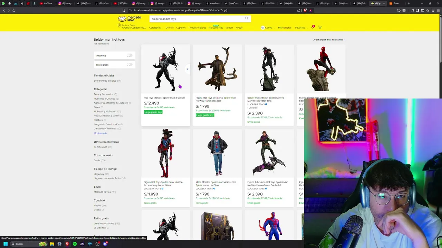442x248 pixels.
Task: Open Mis compras link
Action: pyautogui.click(x=285, y=28)
